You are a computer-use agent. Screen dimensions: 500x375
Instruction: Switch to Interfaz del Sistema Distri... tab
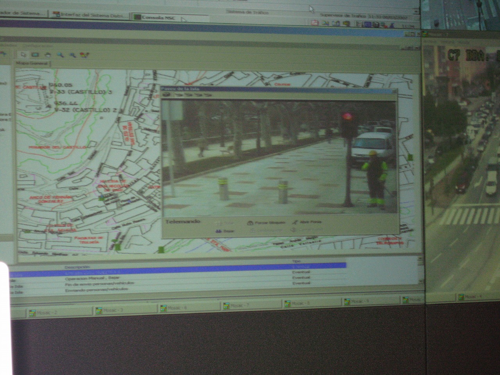[90, 15]
